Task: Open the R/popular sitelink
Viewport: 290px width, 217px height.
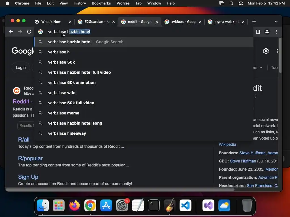Action: (x=30, y=158)
